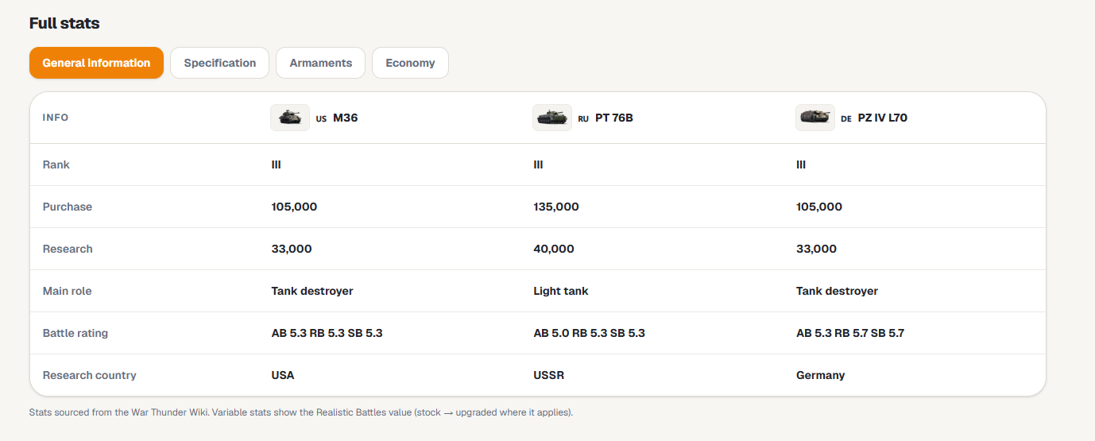1095x441 pixels.
Task: Click PZ IV L70's 33,000 research value
Action: coord(816,249)
